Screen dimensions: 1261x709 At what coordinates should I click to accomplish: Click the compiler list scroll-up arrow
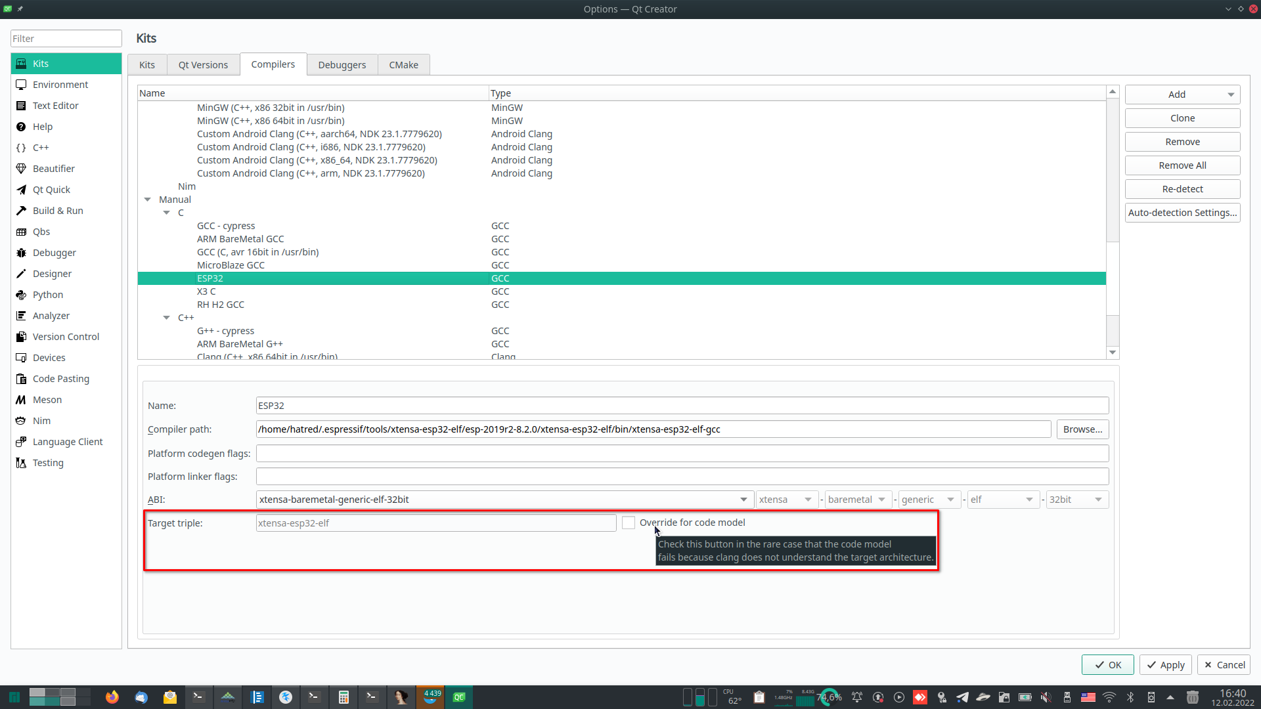(1113, 92)
